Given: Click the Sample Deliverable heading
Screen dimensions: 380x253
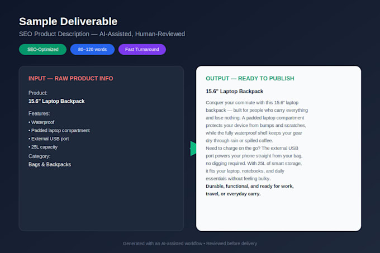Looking at the screenshot, I should click(68, 22).
